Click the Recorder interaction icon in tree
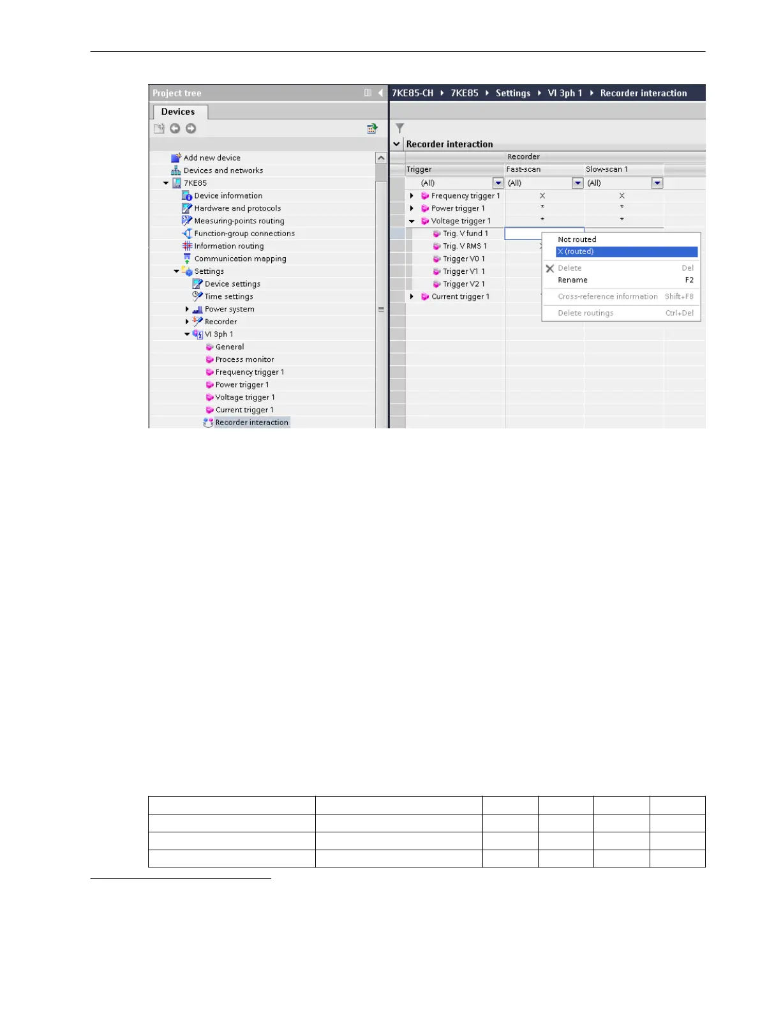The width and height of the screenshot is (760, 1013). tap(208, 423)
